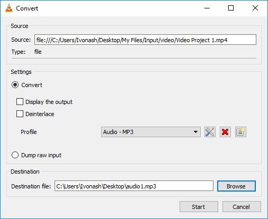Viewport: 268px width, 219px height.
Task: Click the Deinterlace label text
Action: pos(40,114)
